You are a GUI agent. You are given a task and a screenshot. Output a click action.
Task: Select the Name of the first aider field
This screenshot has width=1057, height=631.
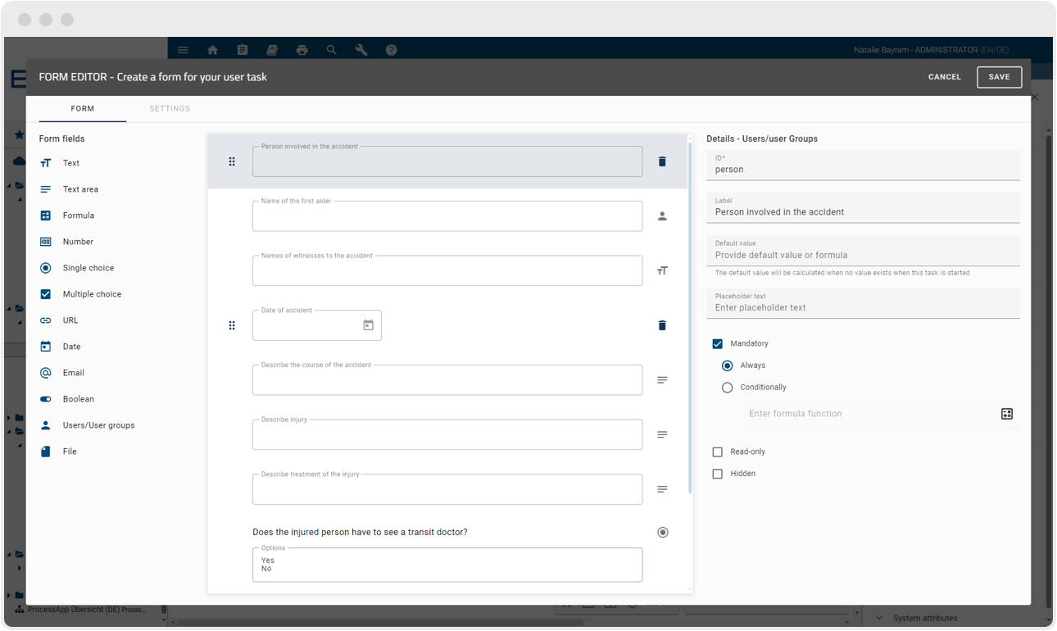click(x=447, y=216)
